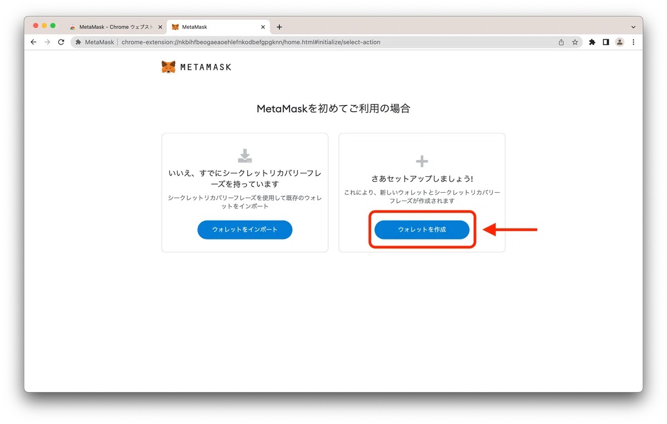
Task: Click the いいえ、すでにシークレットリカバリーフレーズを持っています heading
Action: pyautogui.click(x=245, y=178)
